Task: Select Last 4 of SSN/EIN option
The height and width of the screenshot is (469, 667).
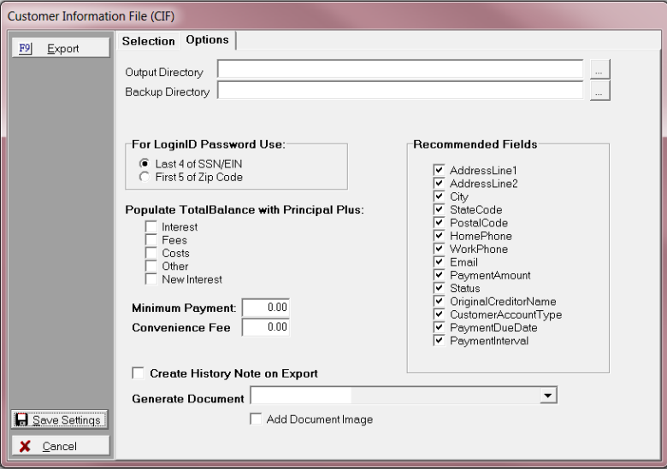Action: coord(144,164)
